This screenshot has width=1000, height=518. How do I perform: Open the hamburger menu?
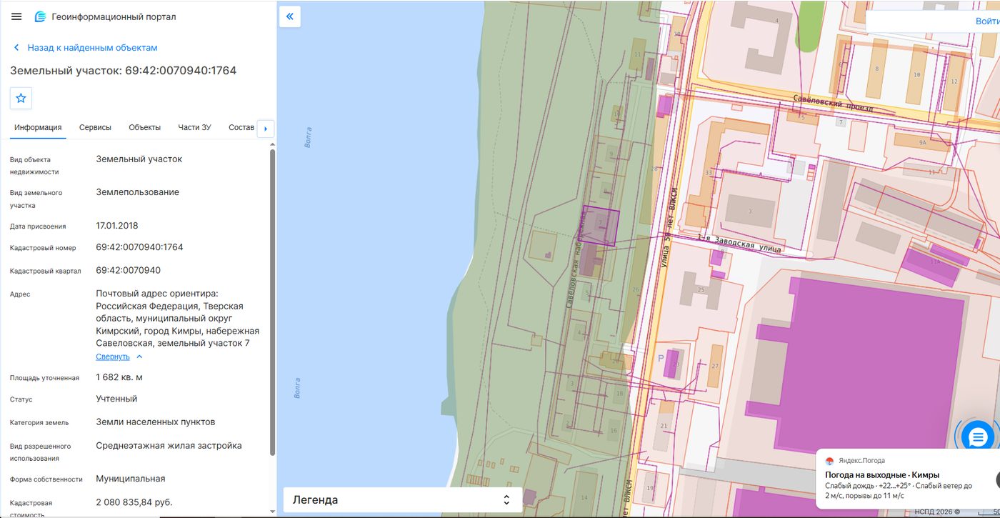(x=16, y=16)
